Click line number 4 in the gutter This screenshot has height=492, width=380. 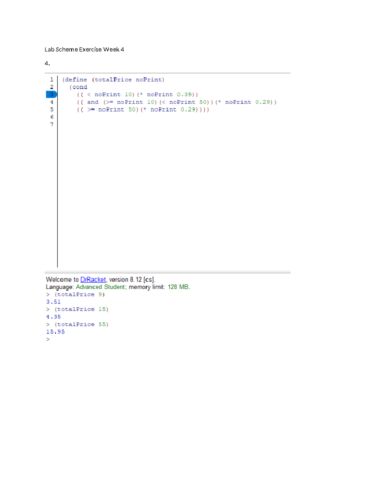click(x=52, y=102)
